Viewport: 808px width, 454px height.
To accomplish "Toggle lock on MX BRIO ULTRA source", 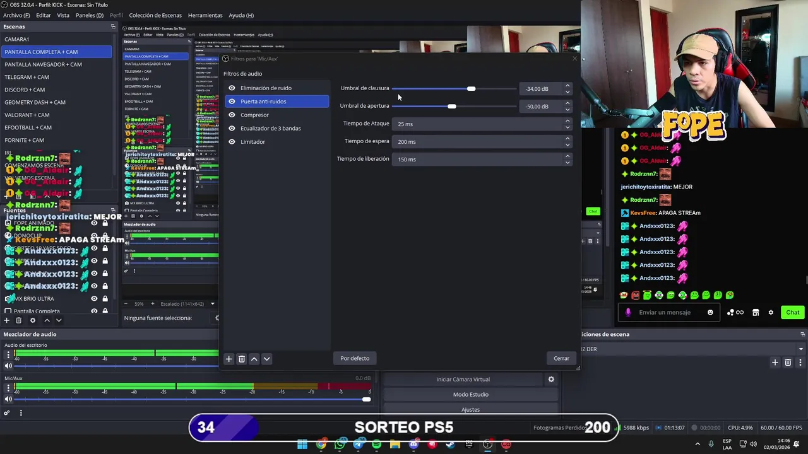I will tap(105, 299).
